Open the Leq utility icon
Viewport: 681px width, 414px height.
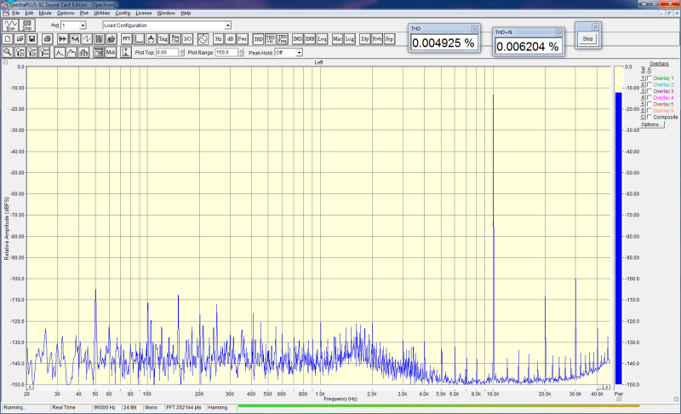pyautogui.click(x=322, y=39)
